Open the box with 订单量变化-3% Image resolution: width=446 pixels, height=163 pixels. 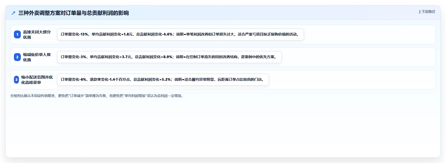pyautogui.click(x=169, y=57)
